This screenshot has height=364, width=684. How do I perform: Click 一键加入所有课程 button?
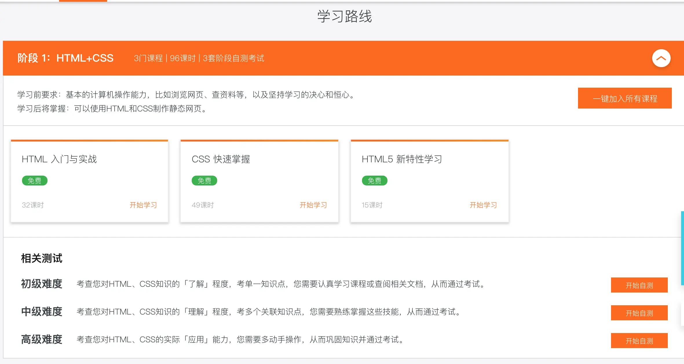[625, 98]
